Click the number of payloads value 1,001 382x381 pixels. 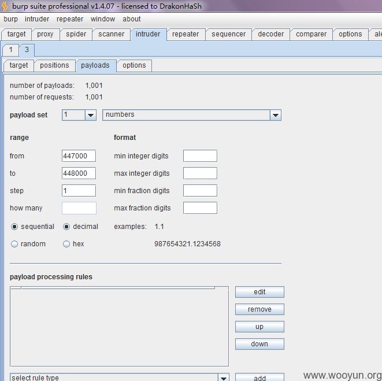pyautogui.click(x=94, y=86)
